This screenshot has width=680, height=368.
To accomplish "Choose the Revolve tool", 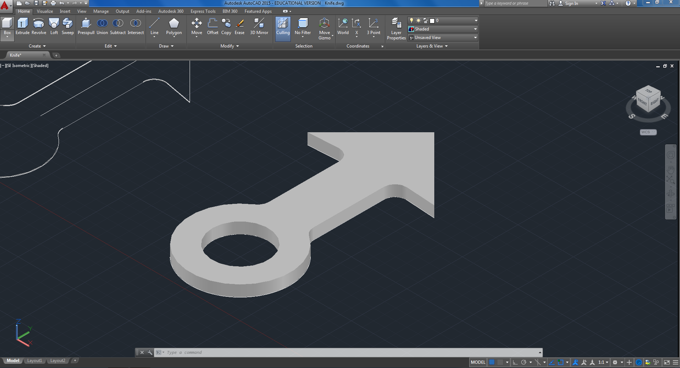I will click(x=39, y=26).
